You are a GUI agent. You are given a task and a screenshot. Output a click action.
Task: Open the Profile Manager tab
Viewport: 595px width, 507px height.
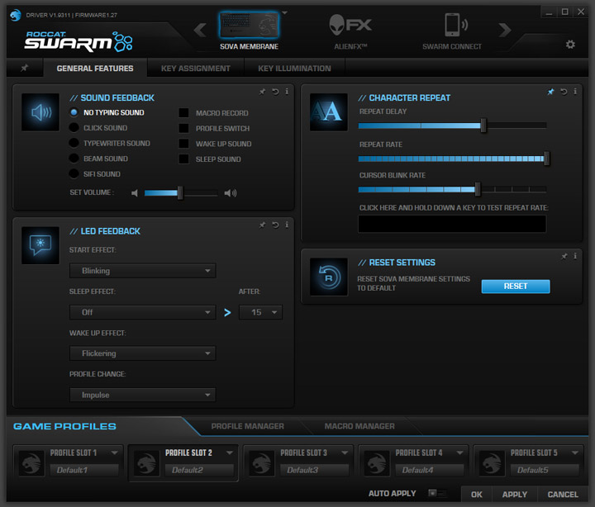[247, 426]
